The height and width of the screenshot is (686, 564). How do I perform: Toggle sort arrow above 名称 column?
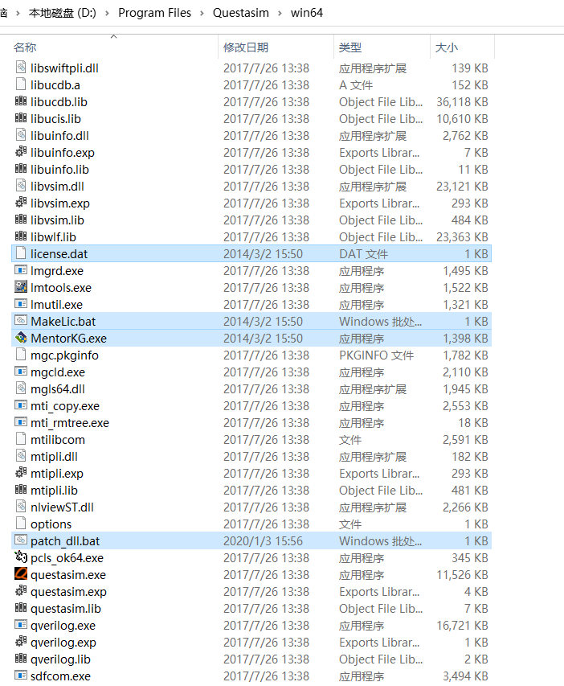click(113, 37)
